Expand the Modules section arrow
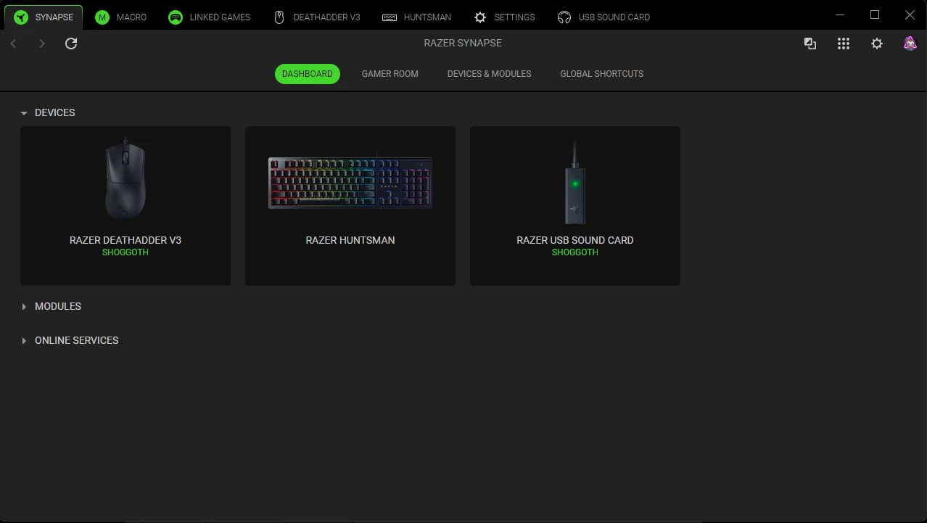This screenshot has width=927, height=523. pyautogui.click(x=24, y=307)
